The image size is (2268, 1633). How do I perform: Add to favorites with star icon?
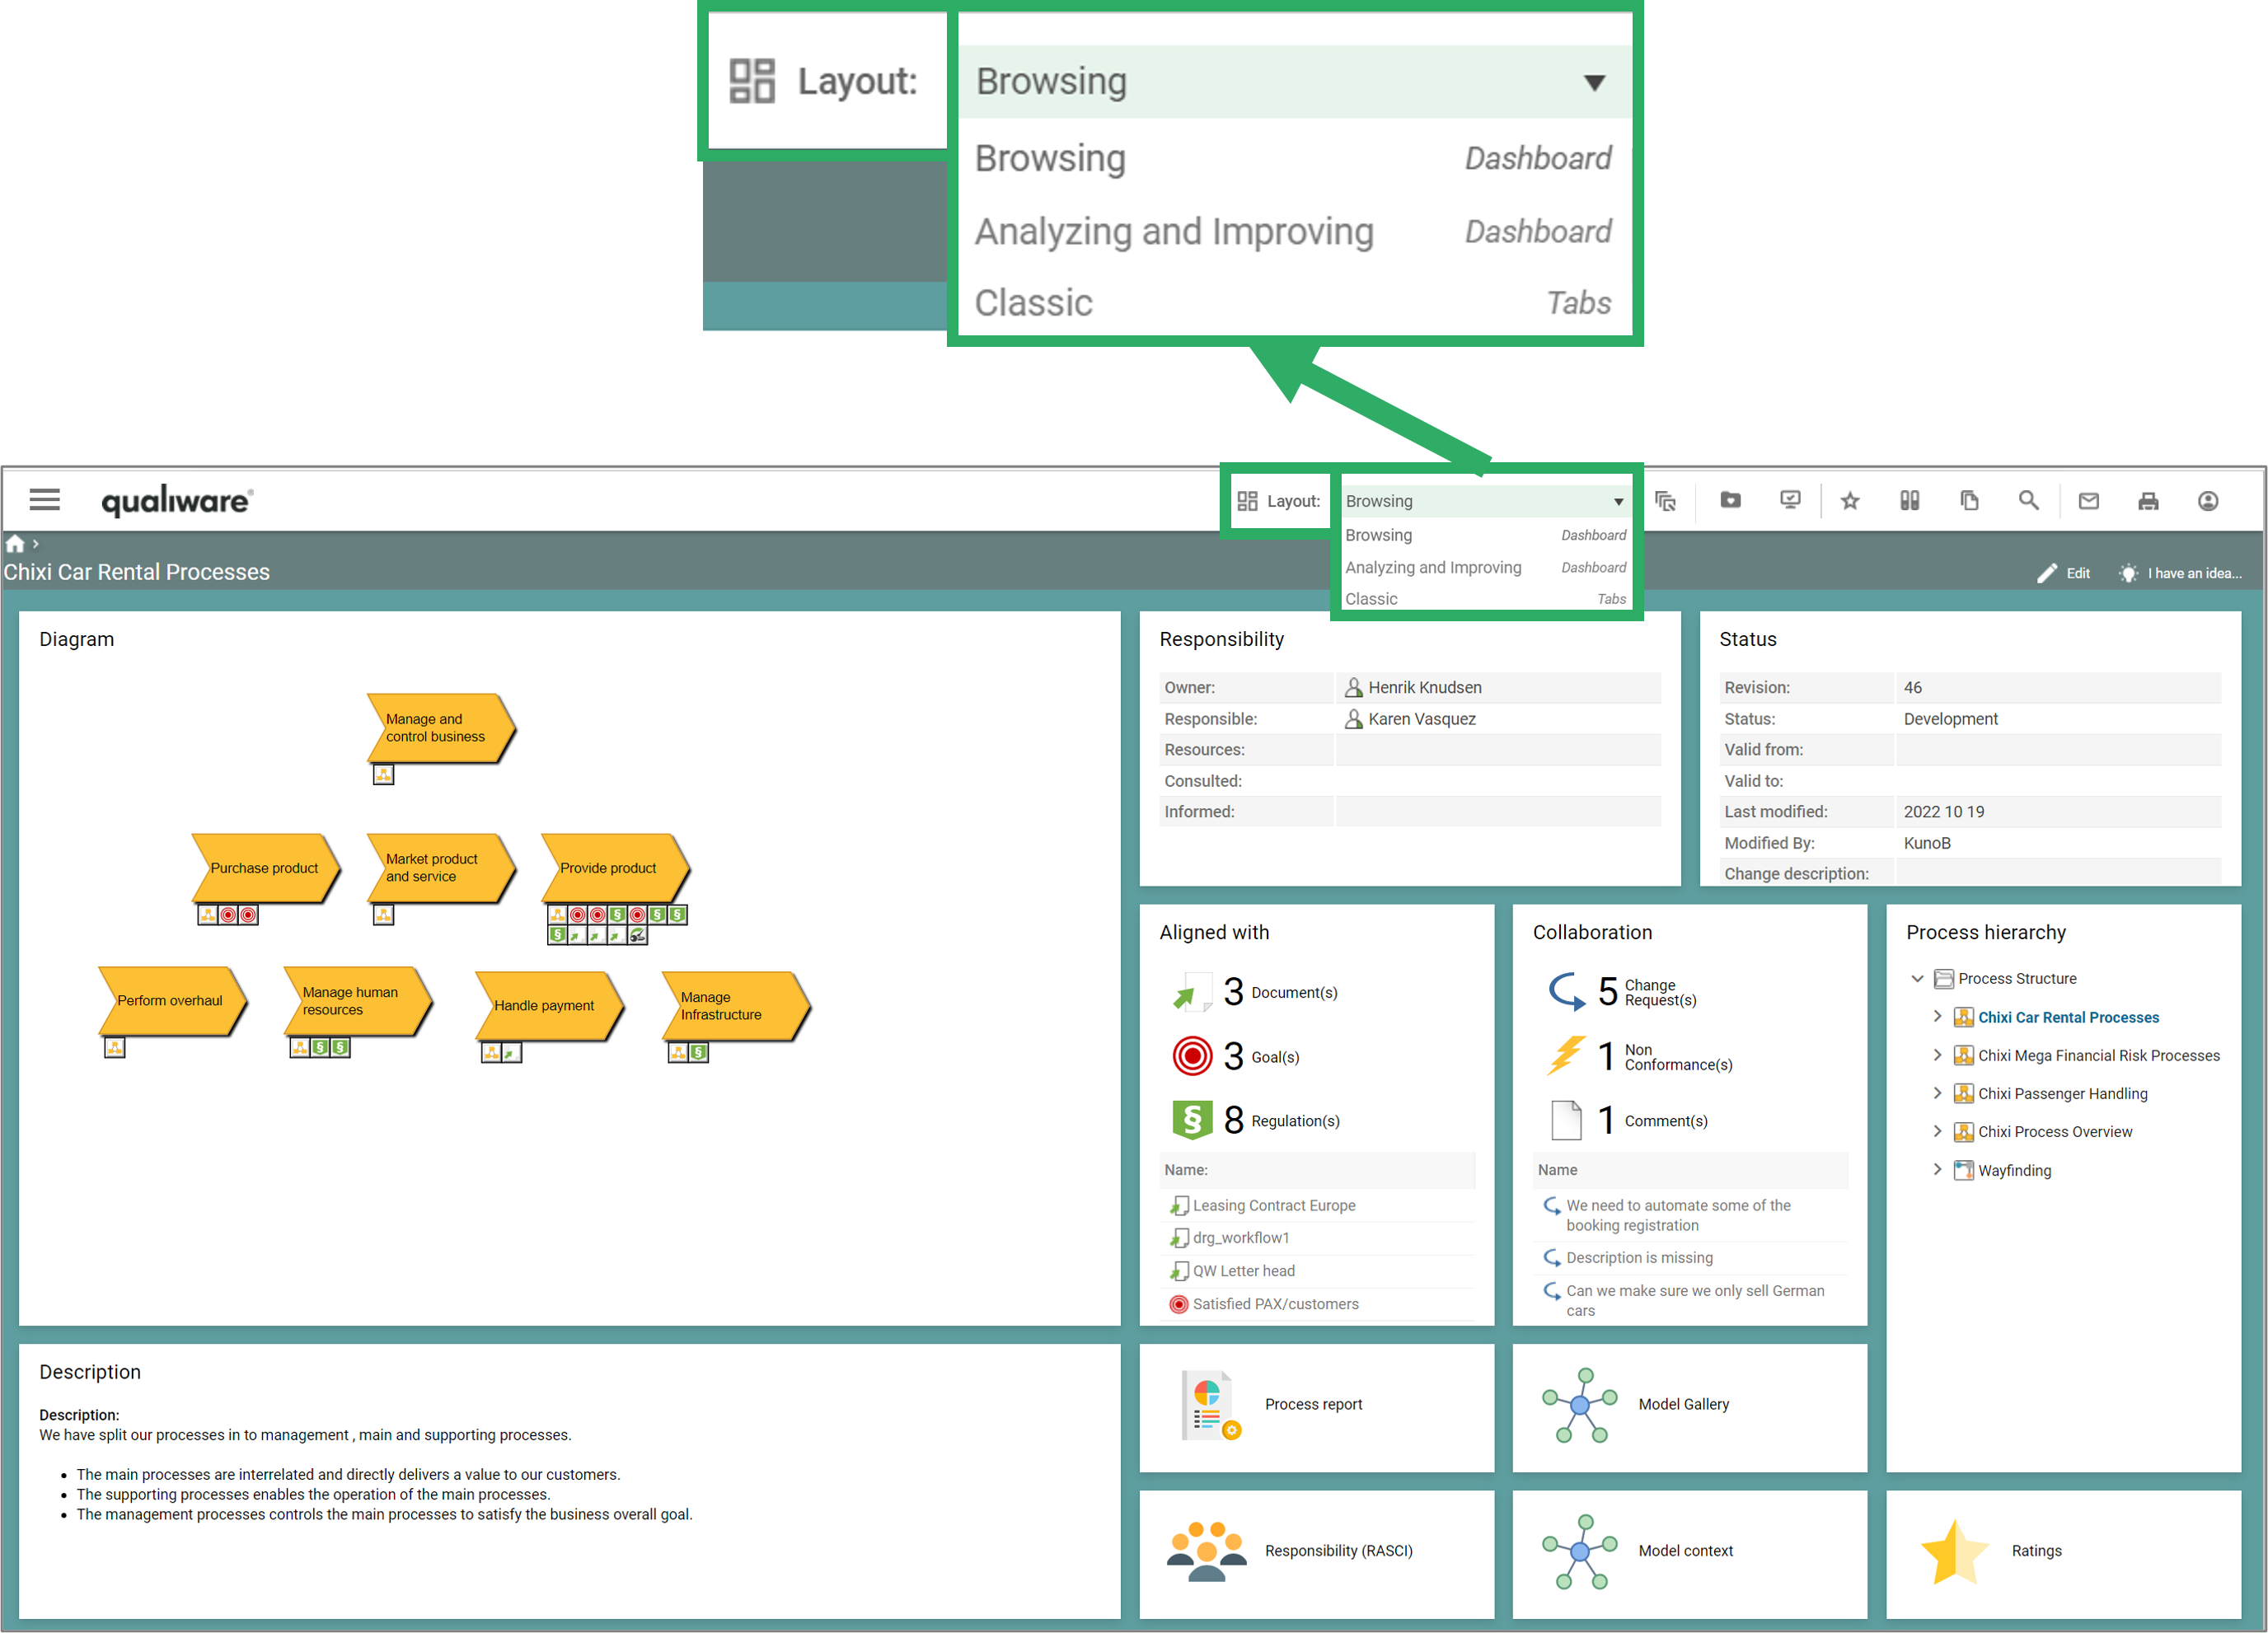[x=1850, y=501]
